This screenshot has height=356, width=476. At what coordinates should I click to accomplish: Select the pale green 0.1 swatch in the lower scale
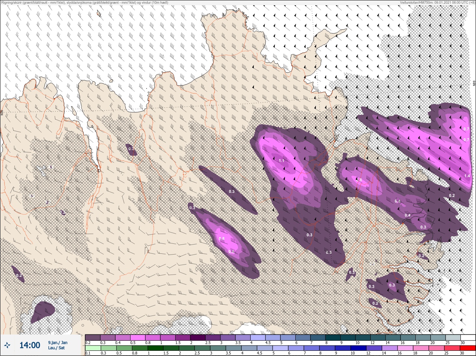[93, 348]
